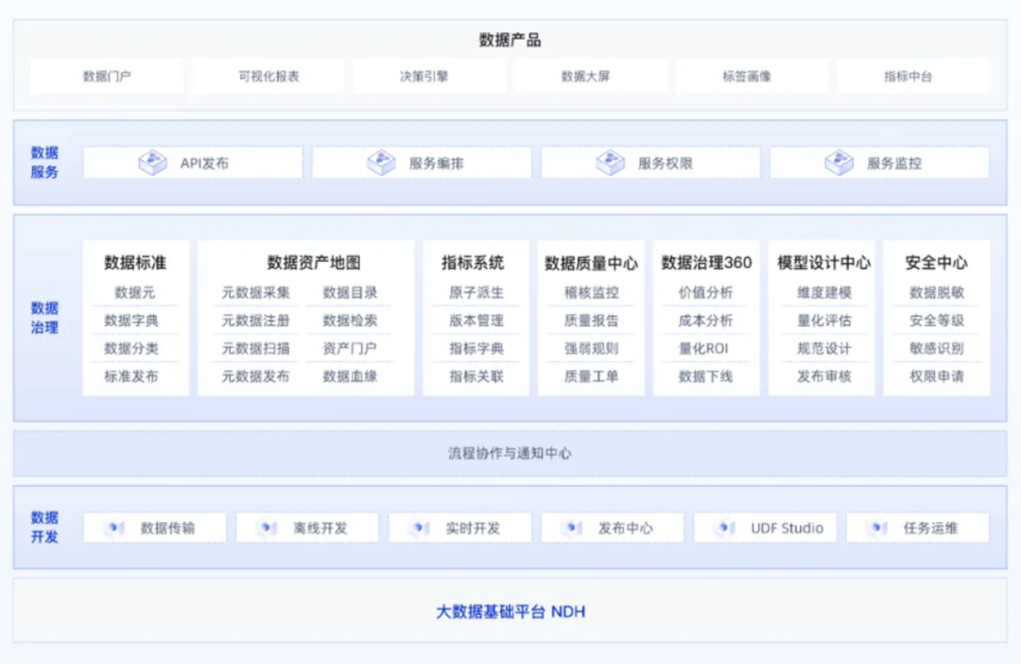The width and height of the screenshot is (1021, 664).
Task: Open 数据血缘 in the asset map
Action: (x=350, y=376)
